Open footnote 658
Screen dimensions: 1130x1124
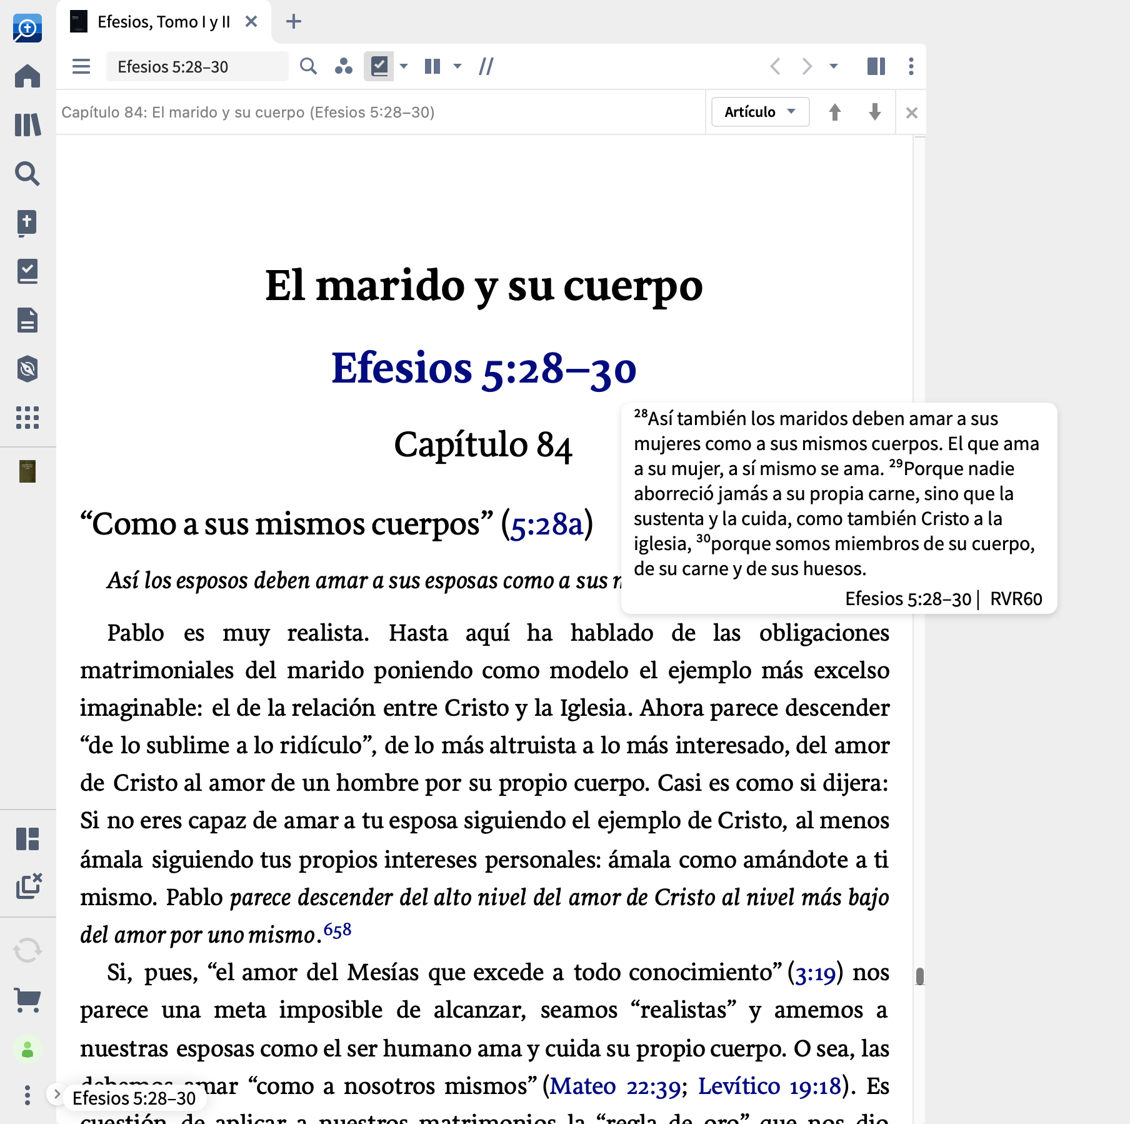(x=337, y=930)
